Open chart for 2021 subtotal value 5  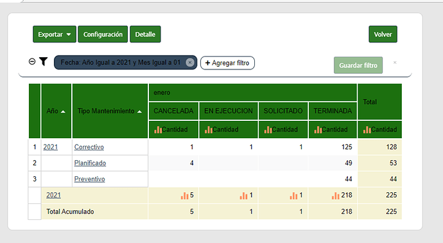(x=184, y=195)
